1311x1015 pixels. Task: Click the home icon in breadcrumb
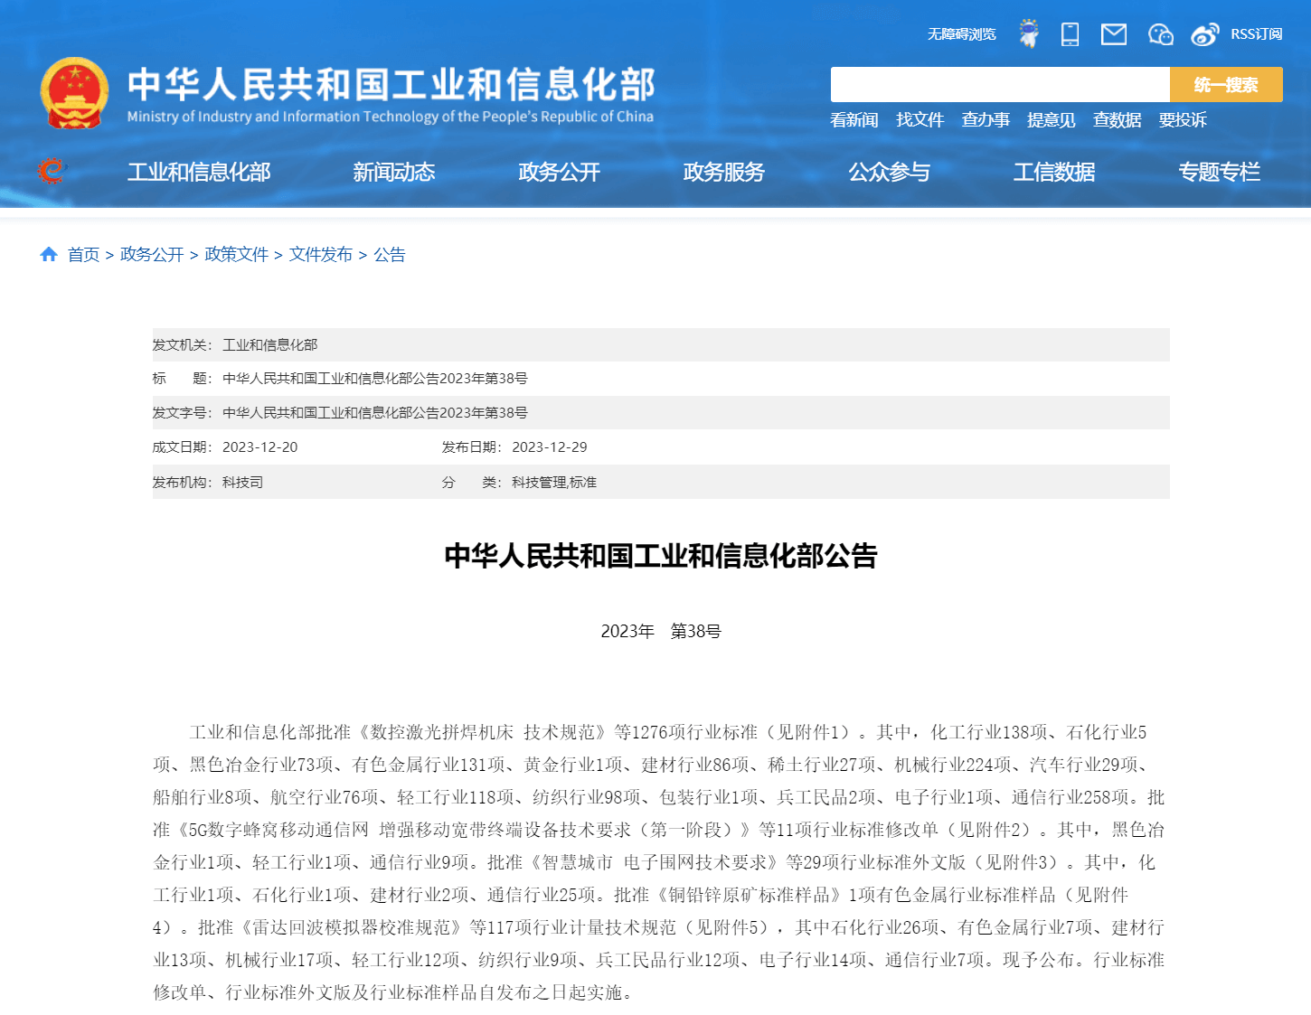[x=49, y=255]
